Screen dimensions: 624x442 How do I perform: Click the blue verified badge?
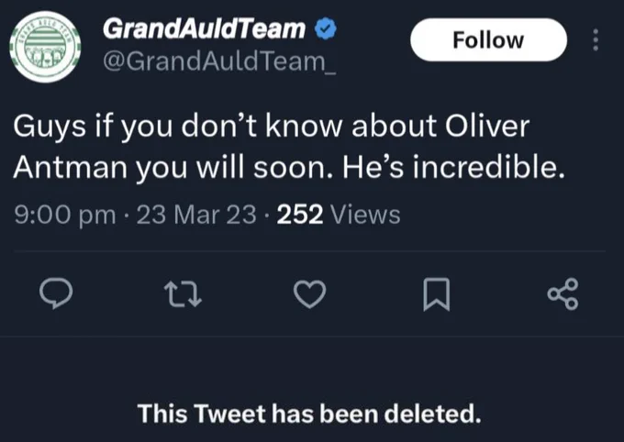(326, 28)
